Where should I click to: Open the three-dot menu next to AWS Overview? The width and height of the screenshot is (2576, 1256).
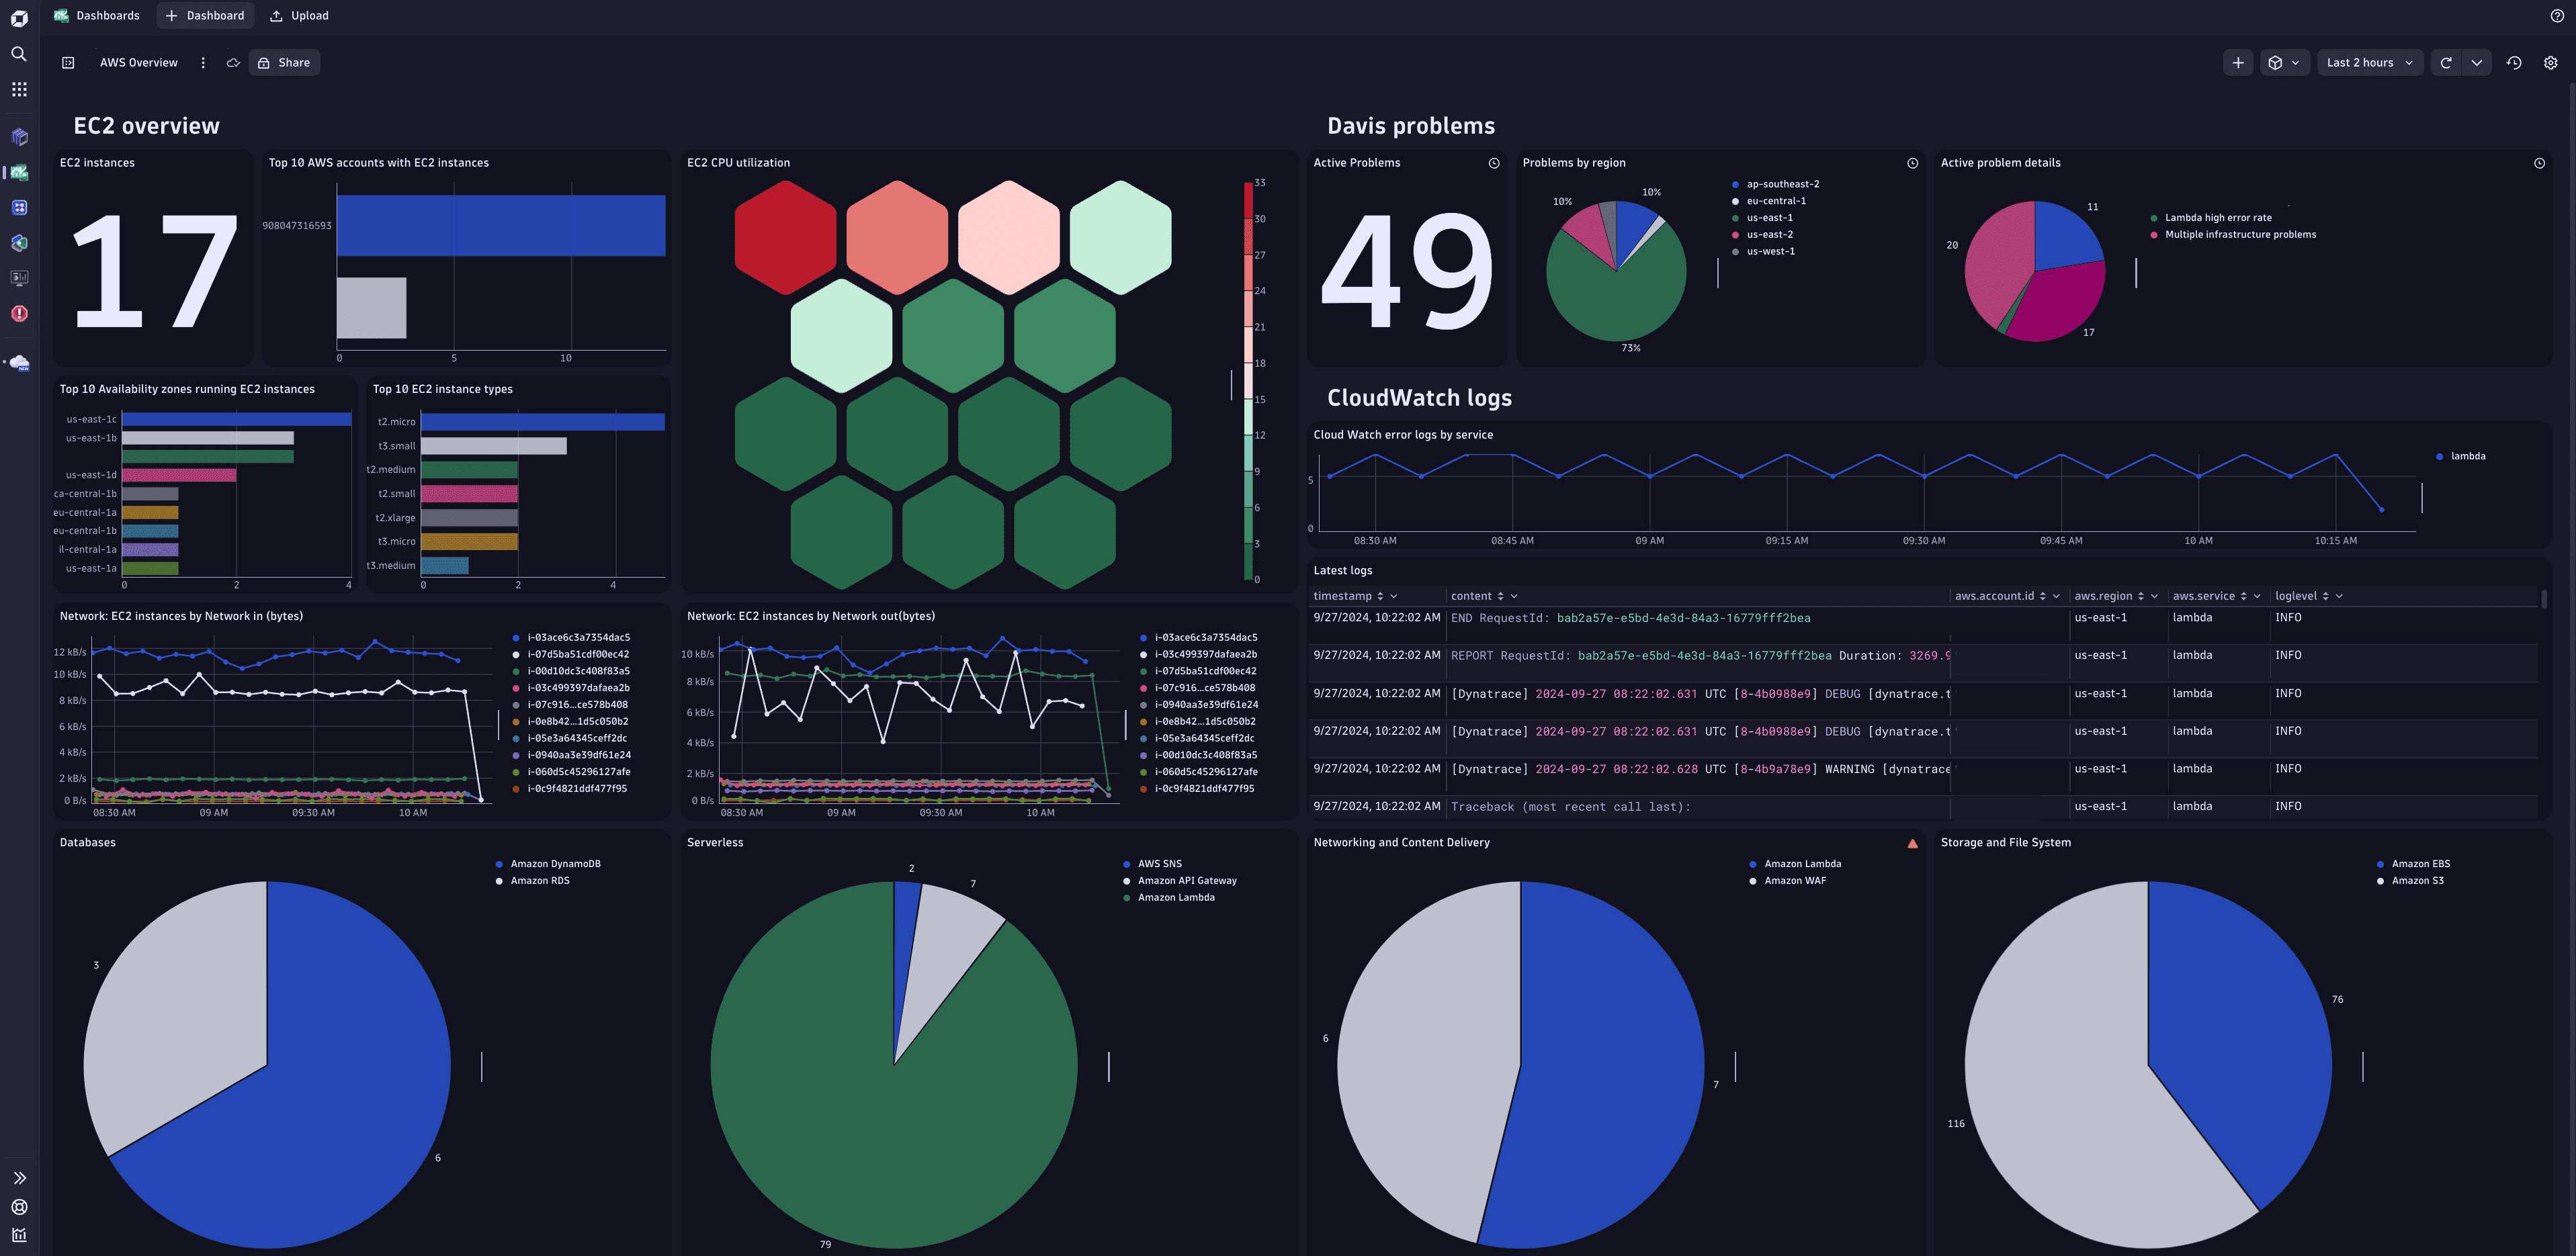[203, 63]
